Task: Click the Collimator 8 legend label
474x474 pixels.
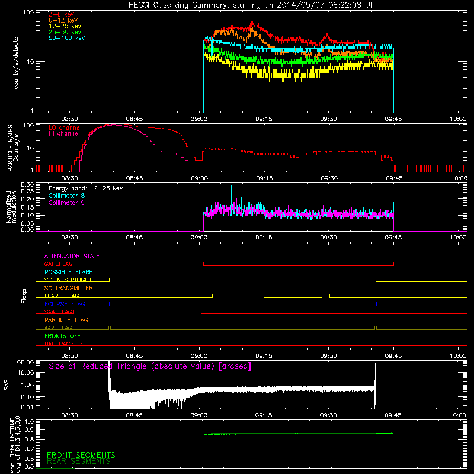Action: pos(66,196)
